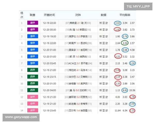The height and width of the screenshot is (124, 155).
Task: Click 欧 link in the 瓦尔韦 row
Action: pyautogui.click(x=107, y=111)
